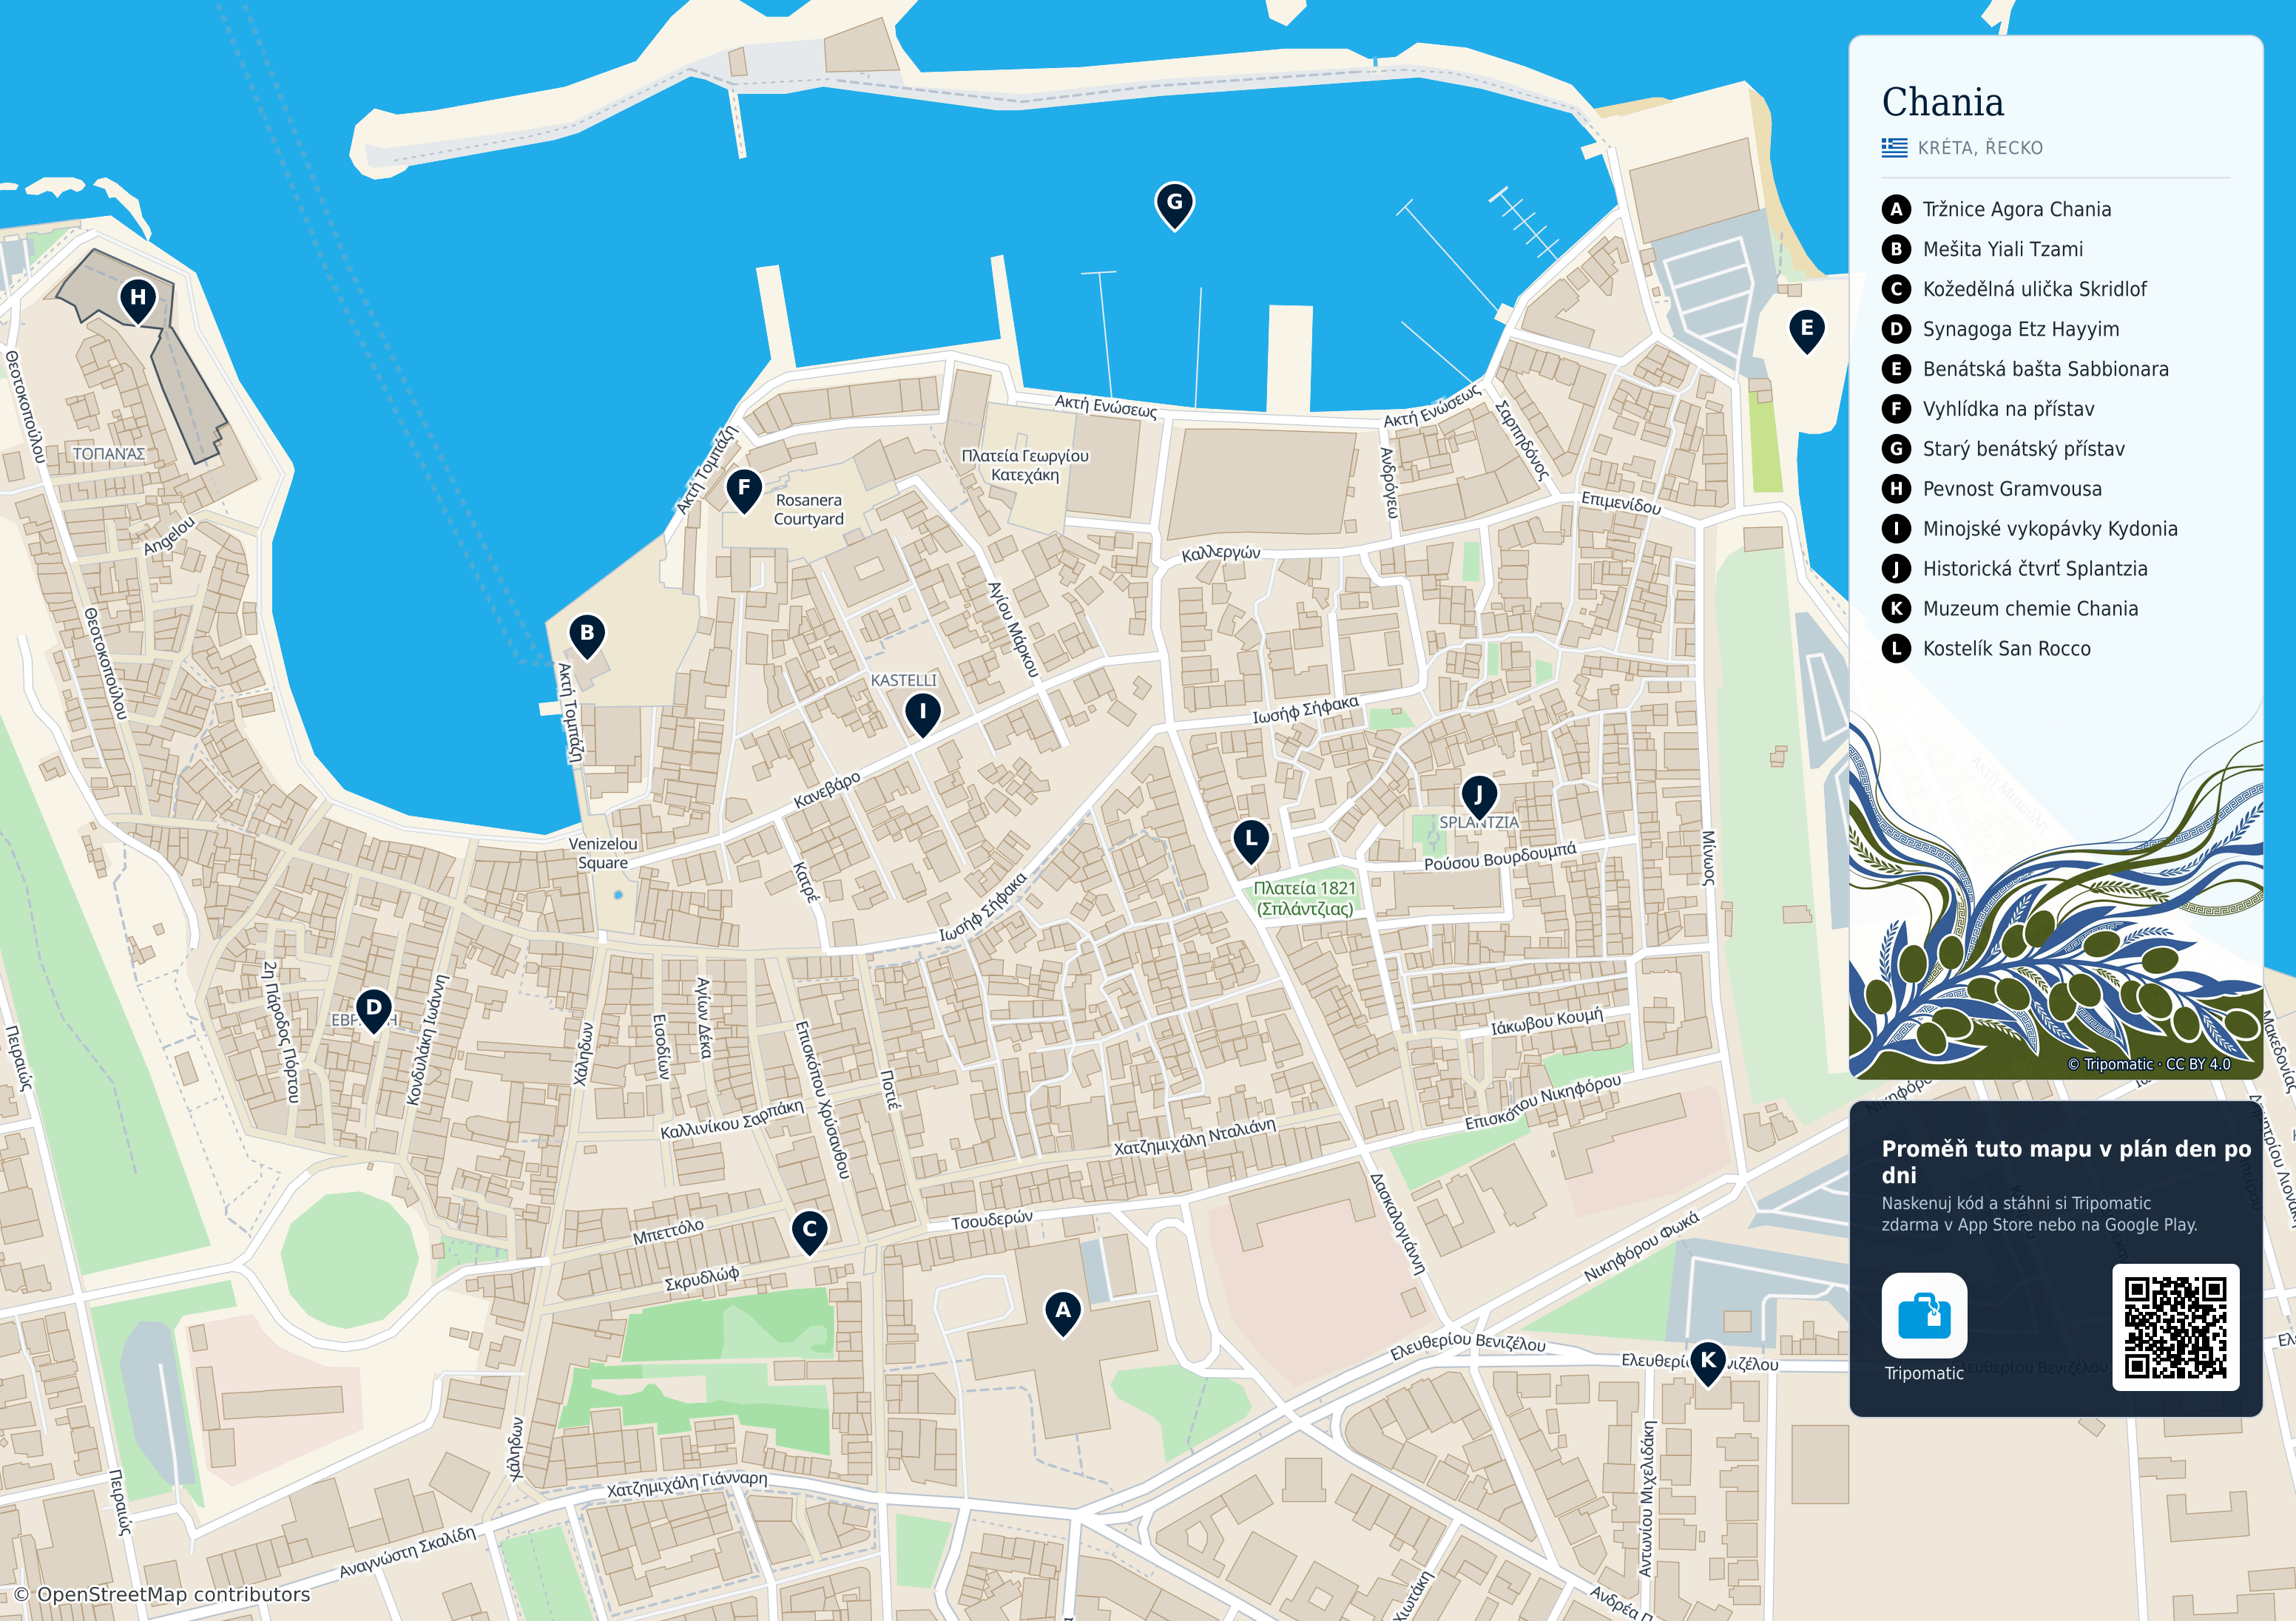Click 'Venizelou Square' map label
This screenshot has height=1621, width=2296.
click(603, 853)
